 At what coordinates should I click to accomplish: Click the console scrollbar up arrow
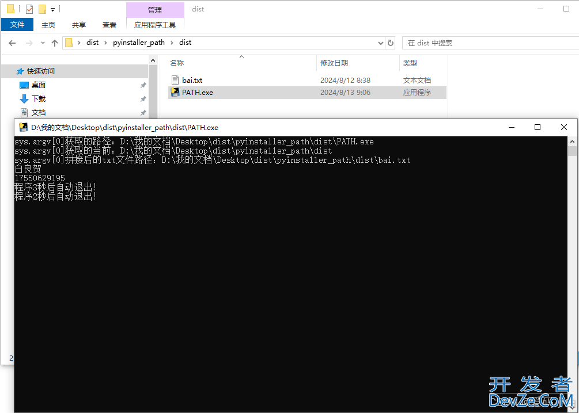tap(572, 142)
